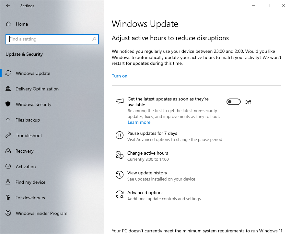Click the Find a setting search box
The image size is (291, 234).
(x=49, y=39)
